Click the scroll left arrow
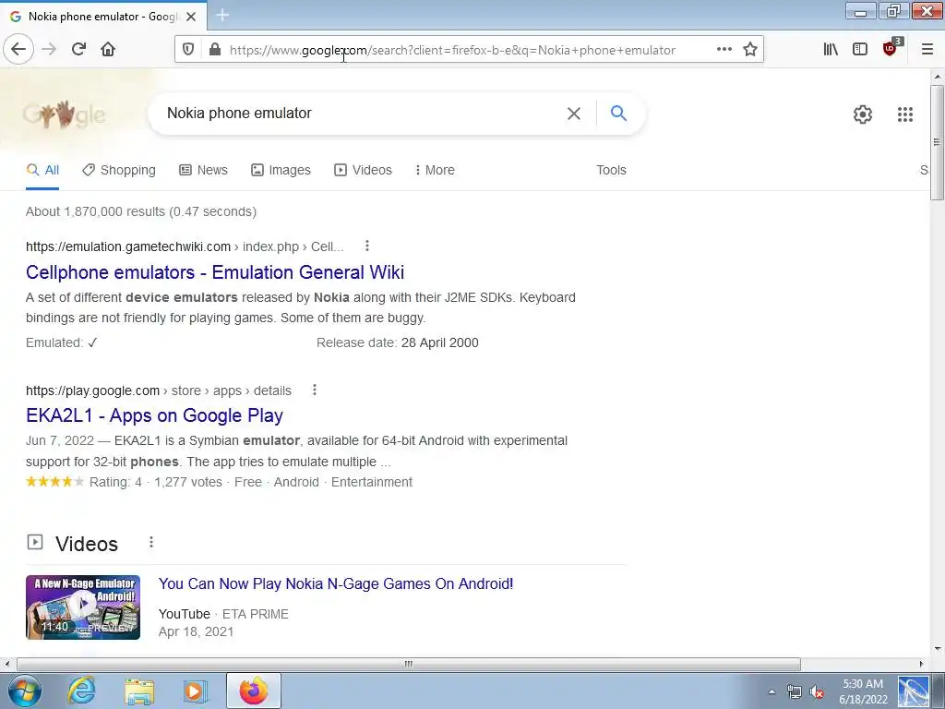This screenshot has width=945, height=709. click(6, 664)
